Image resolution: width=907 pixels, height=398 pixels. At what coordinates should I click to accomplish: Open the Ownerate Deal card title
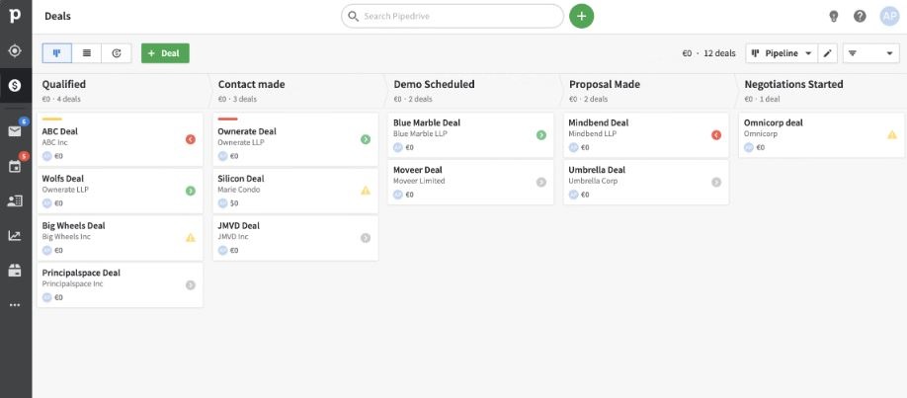coord(247,131)
